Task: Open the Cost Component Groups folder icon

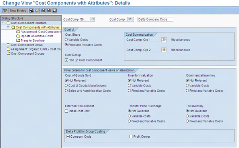Action: [x=8, y=54]
